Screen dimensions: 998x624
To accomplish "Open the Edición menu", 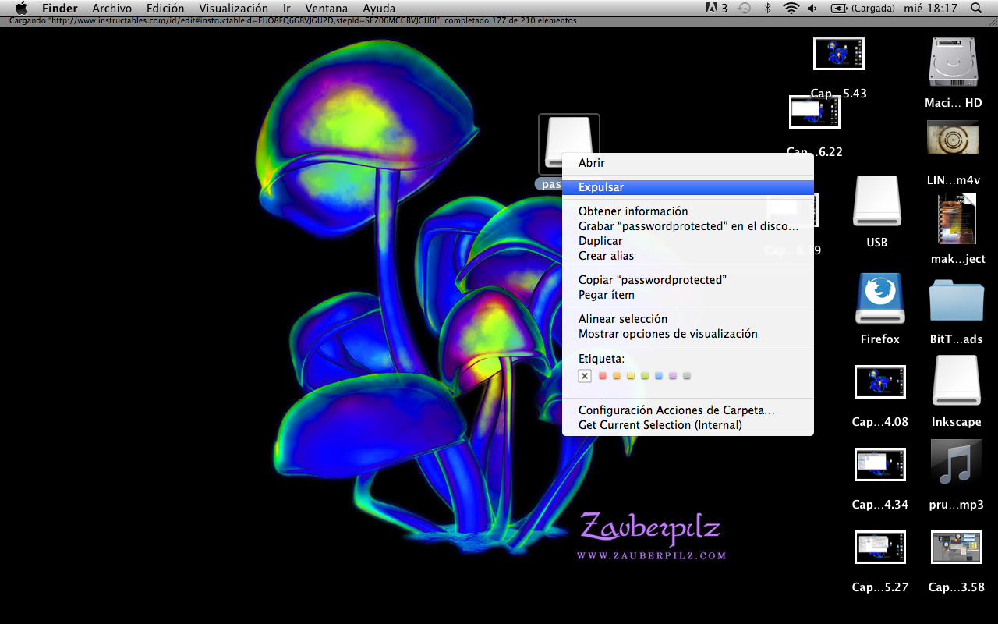I will click(x=165, y=8).
